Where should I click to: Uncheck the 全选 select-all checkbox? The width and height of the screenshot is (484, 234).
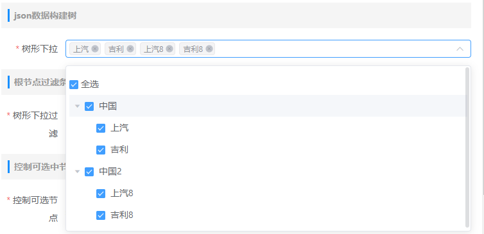click(x=74, y=85)
